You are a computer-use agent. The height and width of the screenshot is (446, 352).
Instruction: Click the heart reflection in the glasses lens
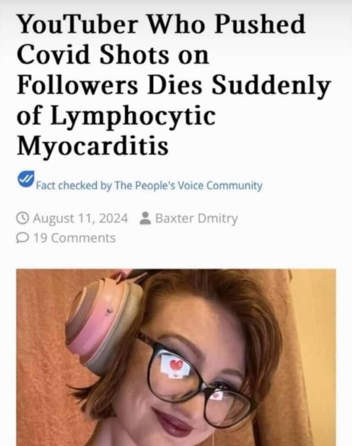pyautogui.click(x=176, y=365)
